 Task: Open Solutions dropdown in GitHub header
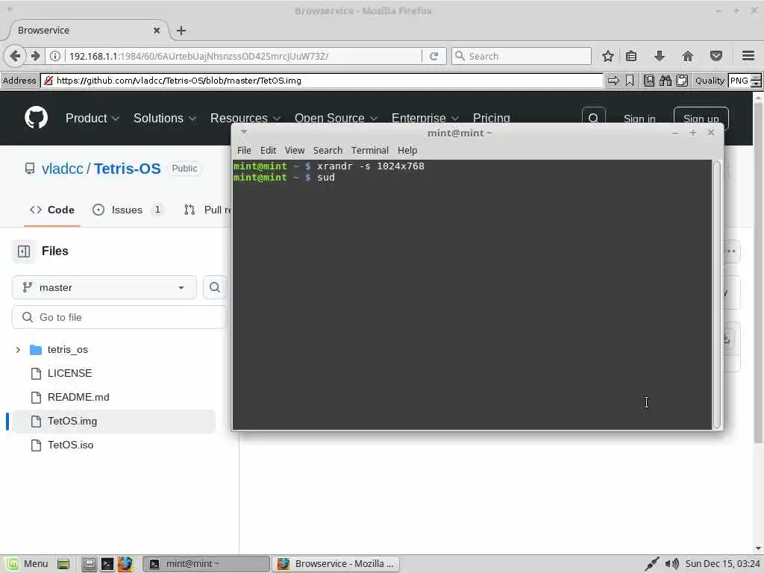(x=165, y=119)
